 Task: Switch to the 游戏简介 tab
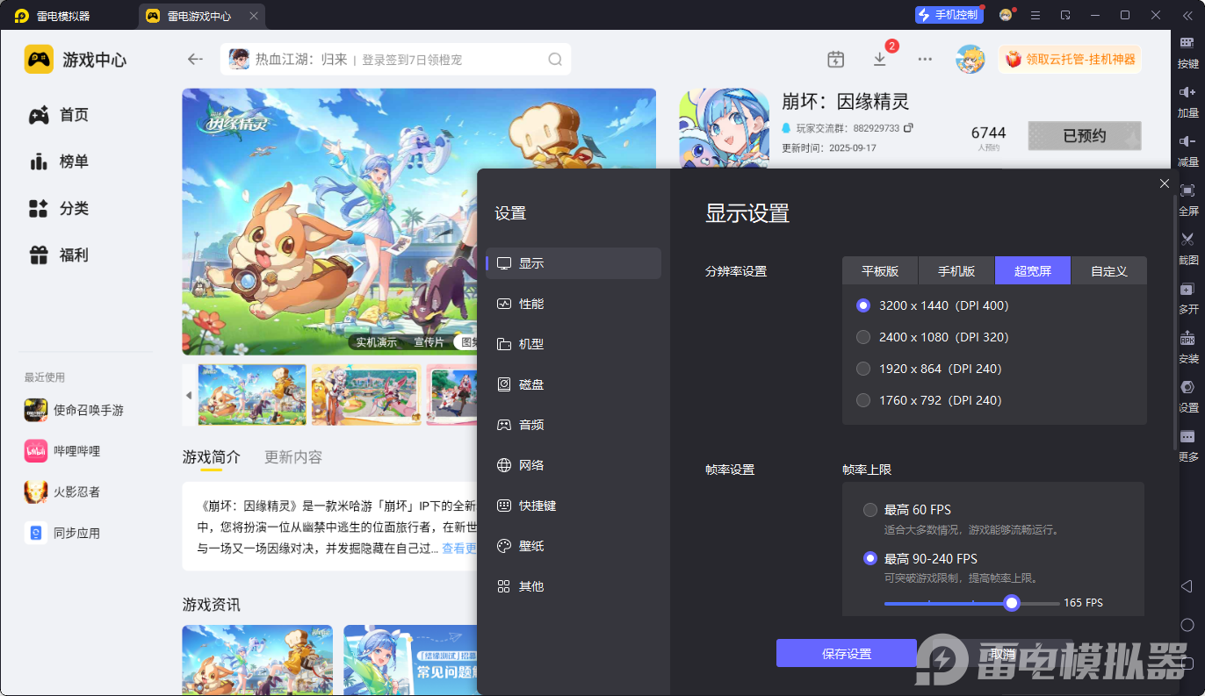211,457
